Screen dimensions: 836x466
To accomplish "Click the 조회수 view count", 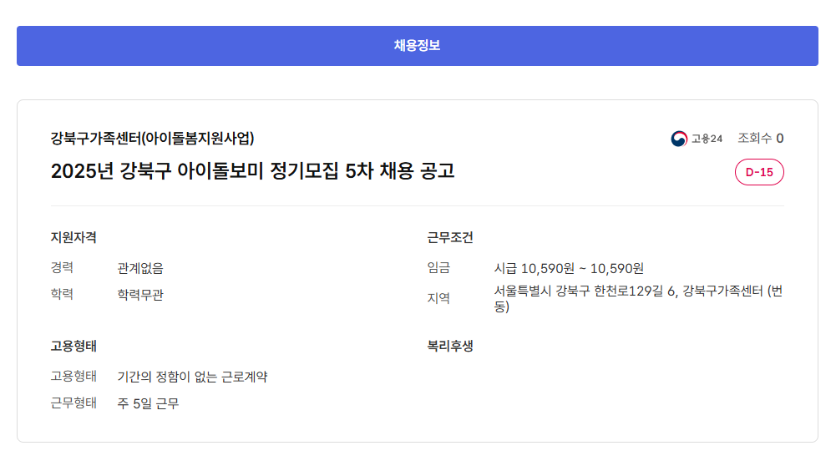I will pyautogui.click(x=760, y=139).
